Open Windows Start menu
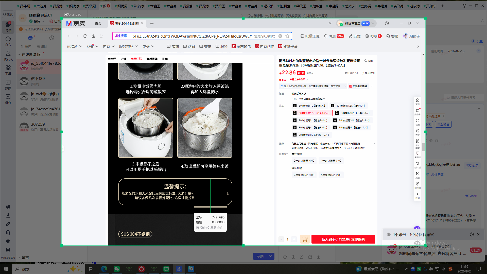The height and width of the screenshot is (274, 487). (6, 269)
